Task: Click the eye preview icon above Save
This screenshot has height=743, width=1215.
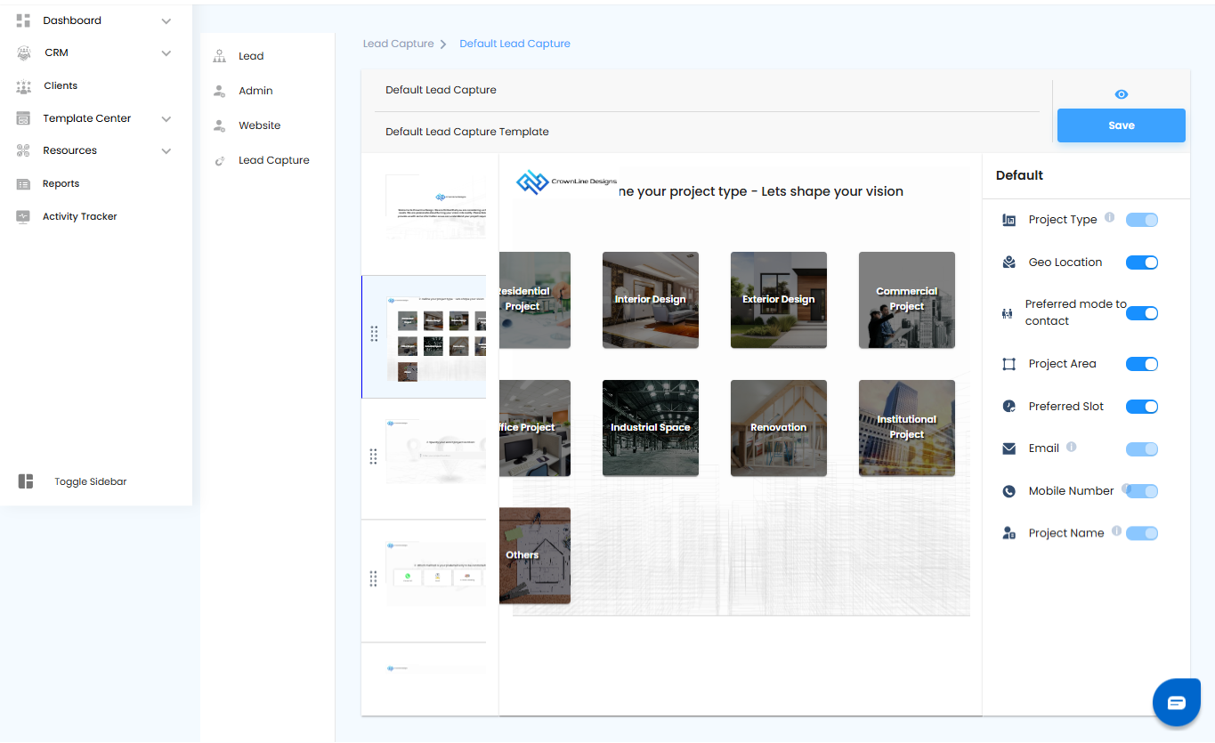Action: tap(1121, 94)
